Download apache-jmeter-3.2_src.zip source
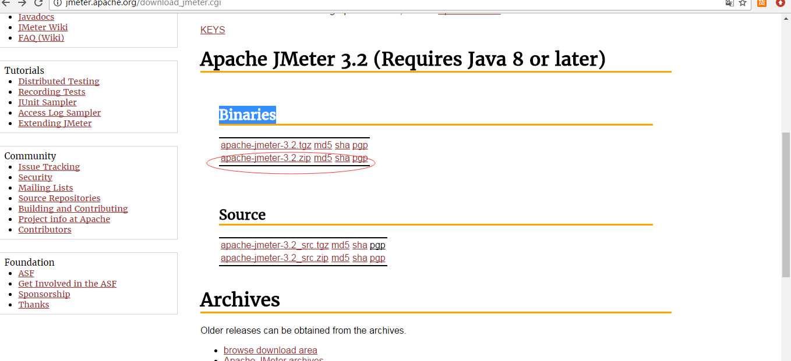 click(274, 258)
